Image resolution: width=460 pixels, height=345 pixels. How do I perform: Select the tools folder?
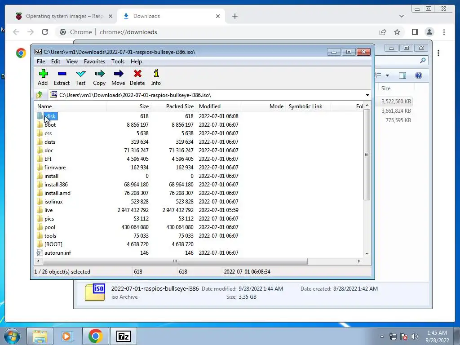point(50,235)
